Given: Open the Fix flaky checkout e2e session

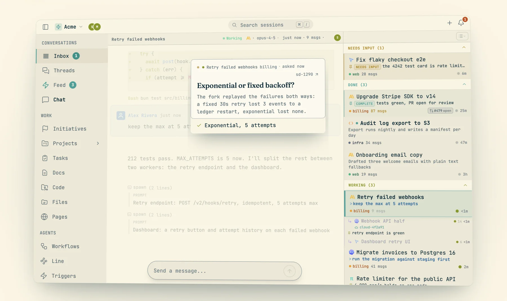Looking at the screenshot, I should click(407, 66).
